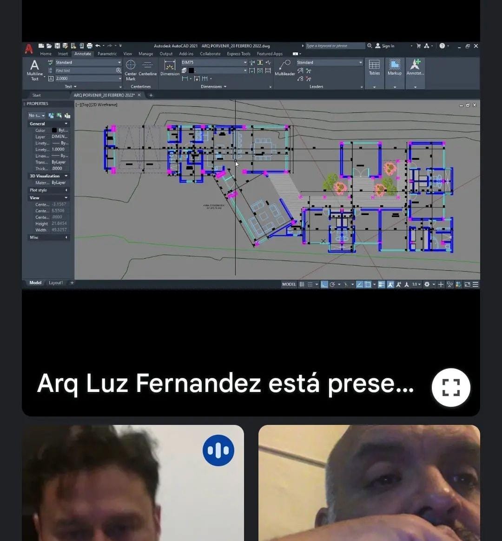Screen dimensions: 502x541
Task: Switch to the Layout1 tab
Action: click(x=55, y=283)
